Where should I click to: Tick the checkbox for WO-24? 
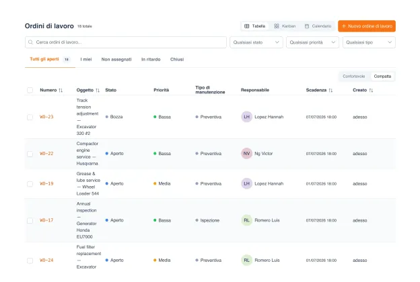point(30,261)
